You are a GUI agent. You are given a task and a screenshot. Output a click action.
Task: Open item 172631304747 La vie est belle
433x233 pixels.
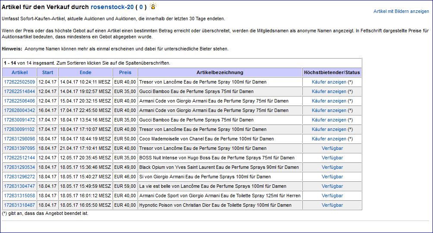tap(19, 186)
